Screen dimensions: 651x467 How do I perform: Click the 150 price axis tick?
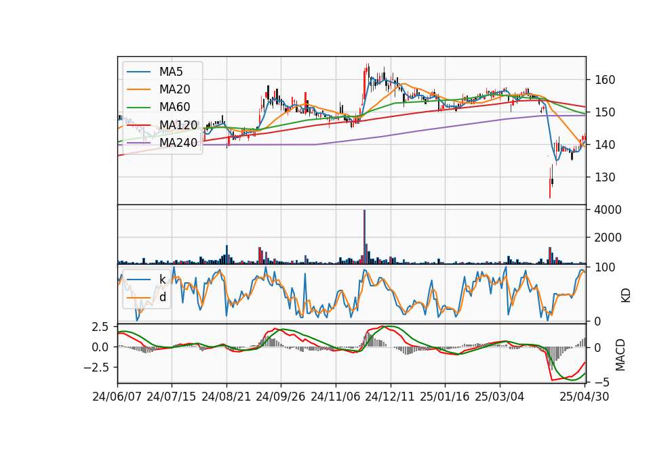click(x=604, y=112)
